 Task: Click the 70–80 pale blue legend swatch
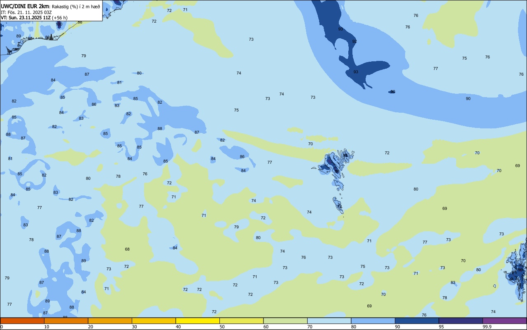tap(329, 321)
